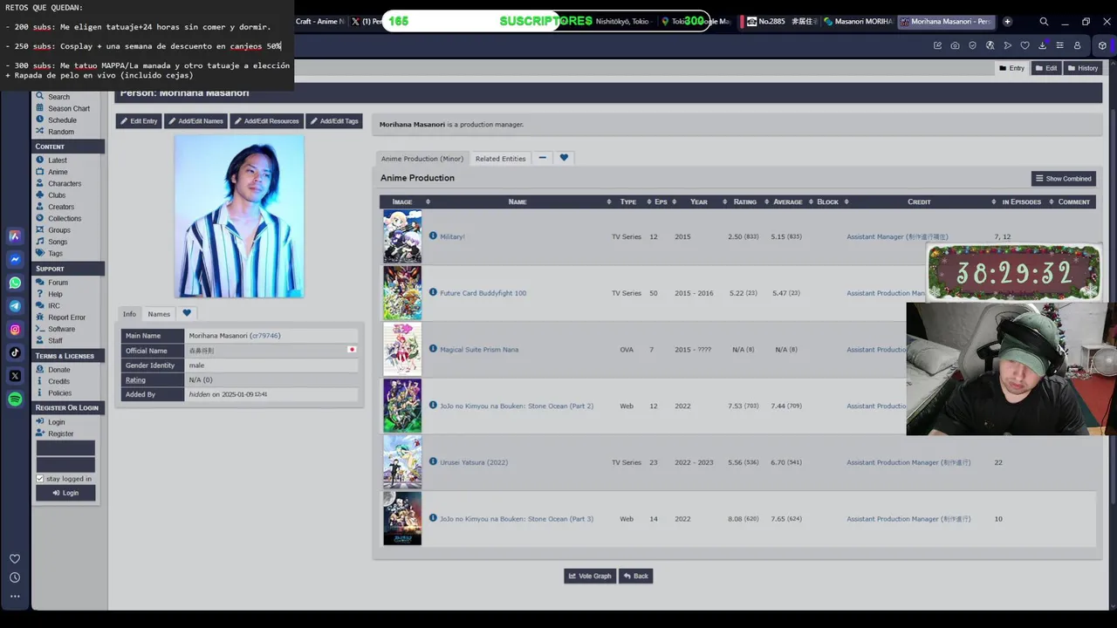1117x628 pixels.
Task: Select the Anime Production (Minor) tab
Action: (422, 159)
